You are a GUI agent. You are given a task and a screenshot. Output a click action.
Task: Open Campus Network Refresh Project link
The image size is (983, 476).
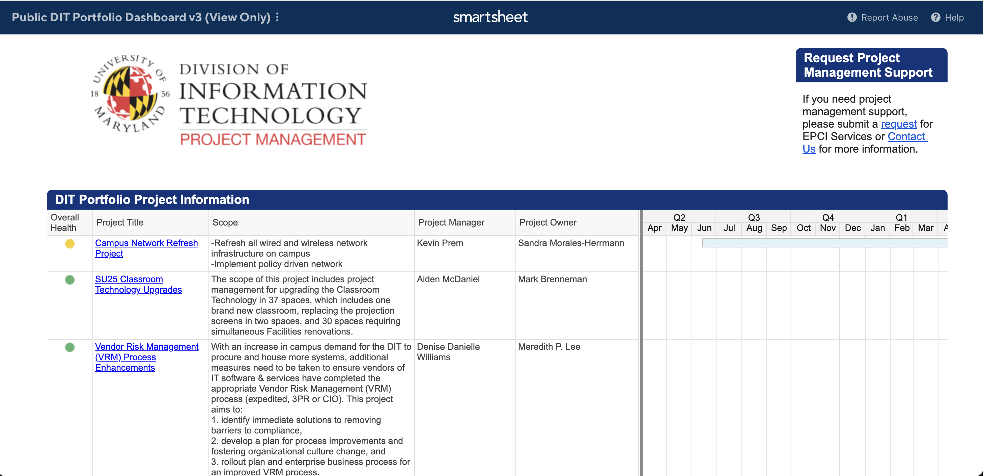[x=146, y=243]
